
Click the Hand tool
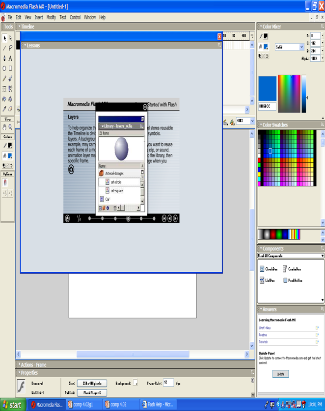tap(4, 127)
